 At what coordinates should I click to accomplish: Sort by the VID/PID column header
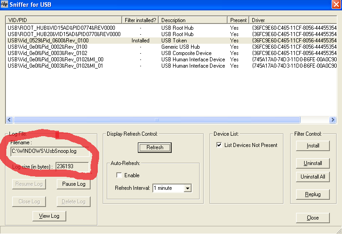[x=64, y=20]
